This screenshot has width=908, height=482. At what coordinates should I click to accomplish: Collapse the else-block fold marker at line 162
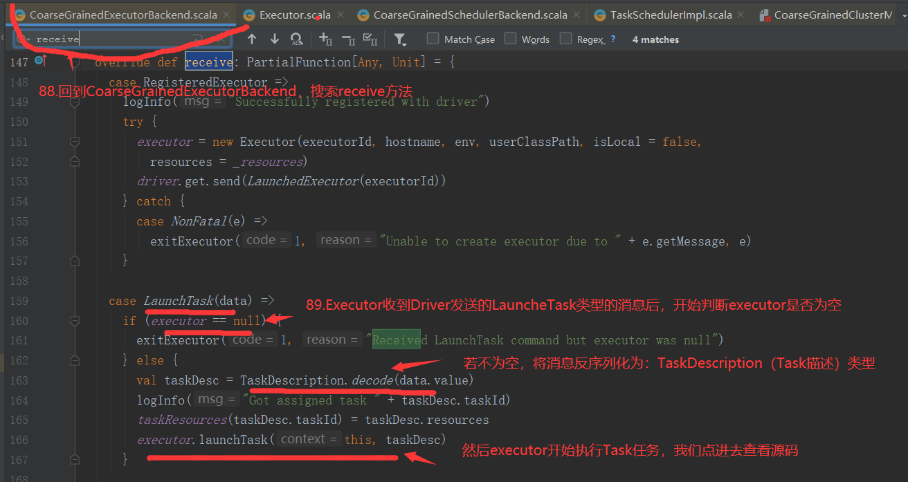[x=74, y=360]
